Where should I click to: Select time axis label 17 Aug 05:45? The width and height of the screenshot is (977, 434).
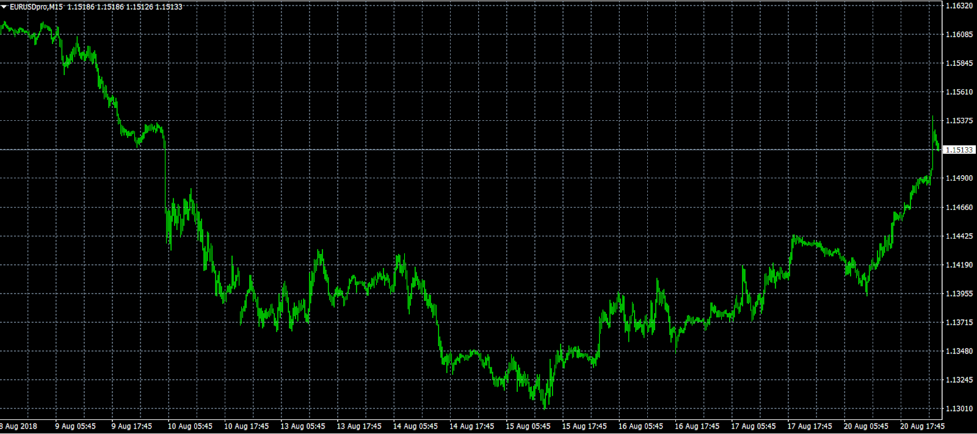(x=754, y=426)
